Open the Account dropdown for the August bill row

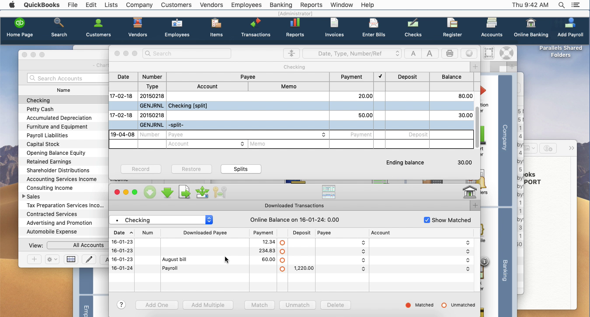468,260
